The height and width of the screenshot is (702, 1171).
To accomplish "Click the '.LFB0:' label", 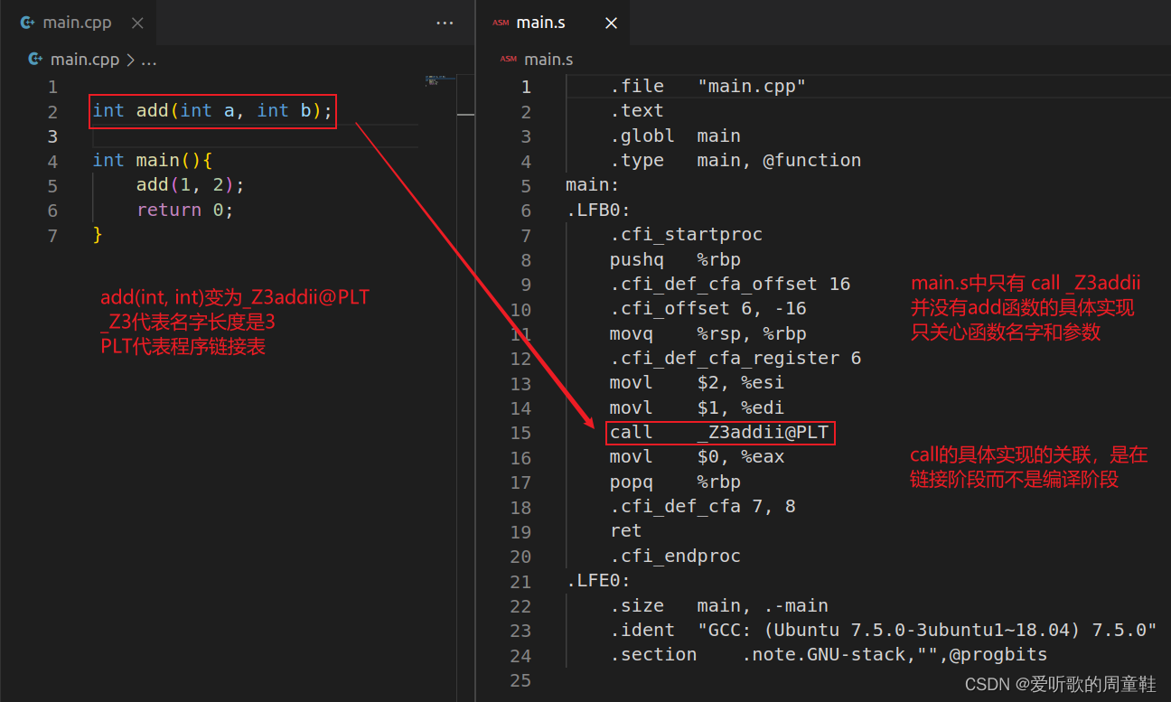I will [x=598, y=210].
